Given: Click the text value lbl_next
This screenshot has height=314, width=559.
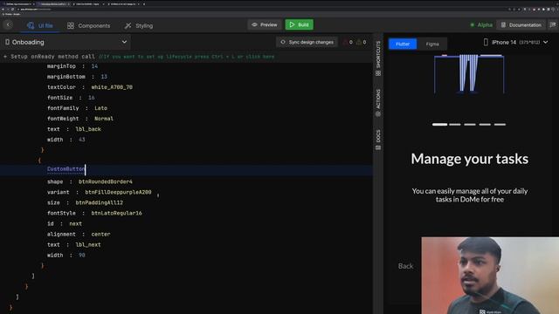Looking at the screenshot, I should point(88,245).
